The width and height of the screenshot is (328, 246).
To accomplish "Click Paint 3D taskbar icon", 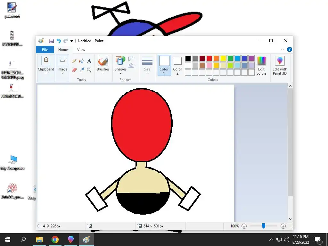I will click(71, 240).
